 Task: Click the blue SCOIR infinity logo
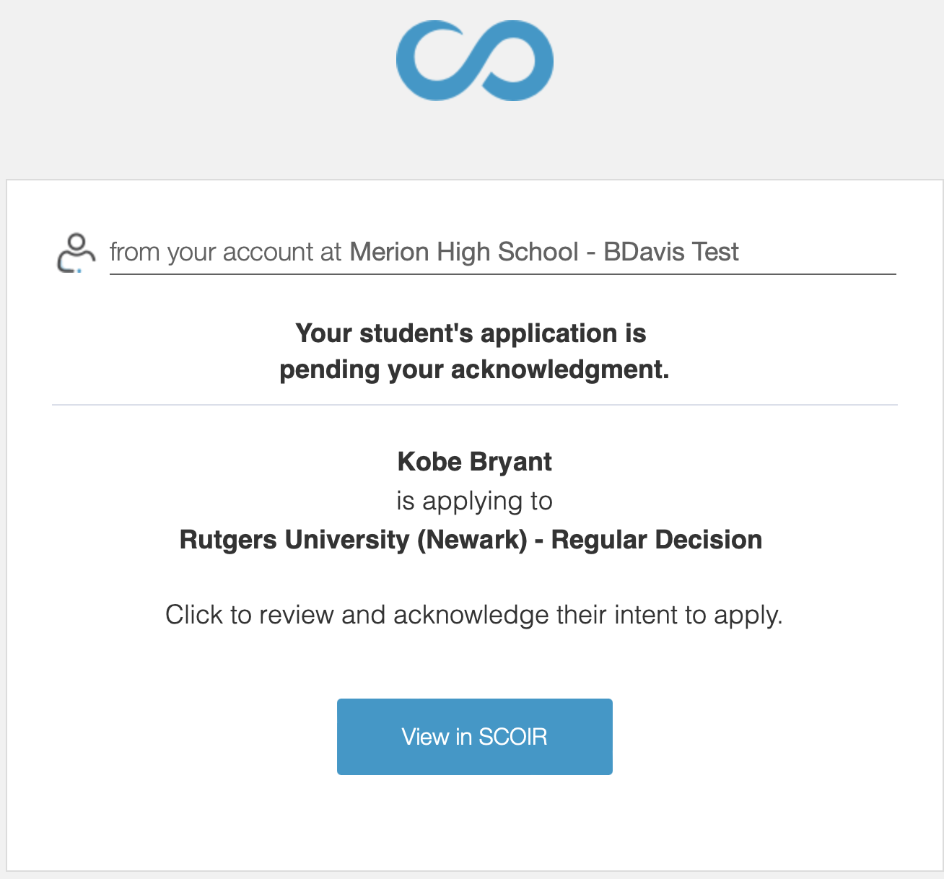click(474, 61)
